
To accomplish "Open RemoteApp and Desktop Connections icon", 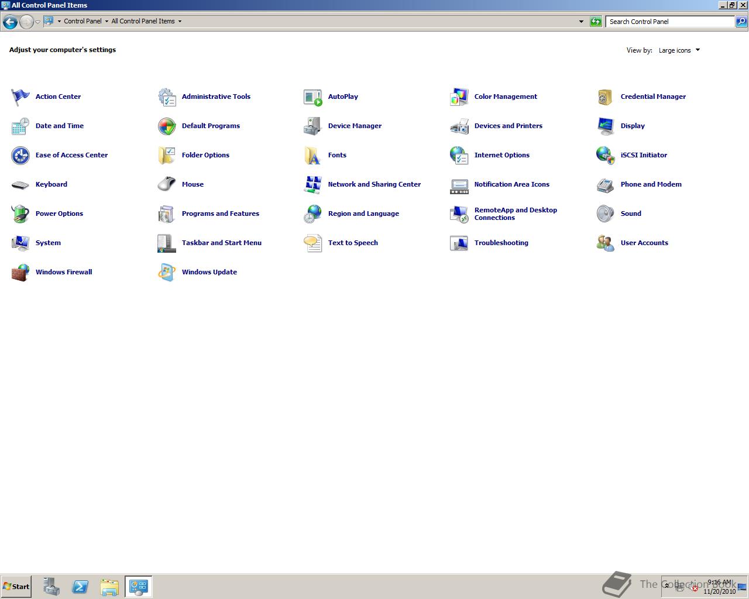I will (x=459, y=214).
